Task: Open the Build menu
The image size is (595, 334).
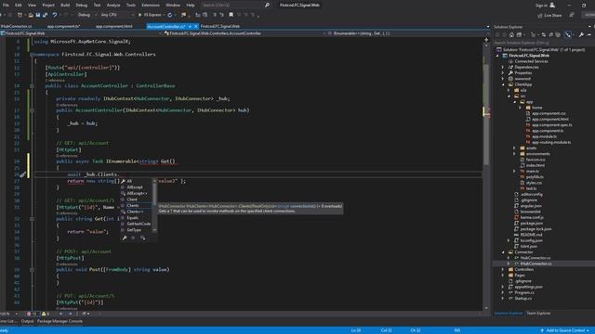Action: tap(65, 5)
